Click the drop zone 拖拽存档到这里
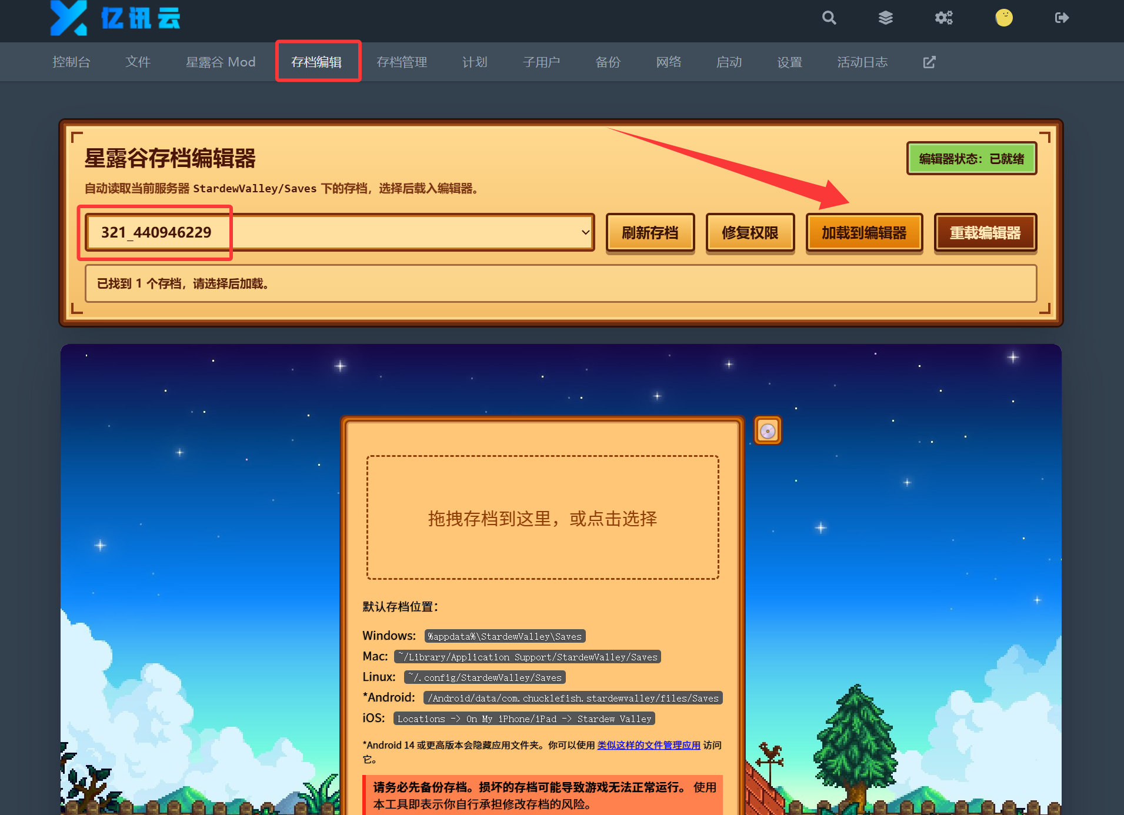This screenshot has width=1124, height=815. point(542,517)
